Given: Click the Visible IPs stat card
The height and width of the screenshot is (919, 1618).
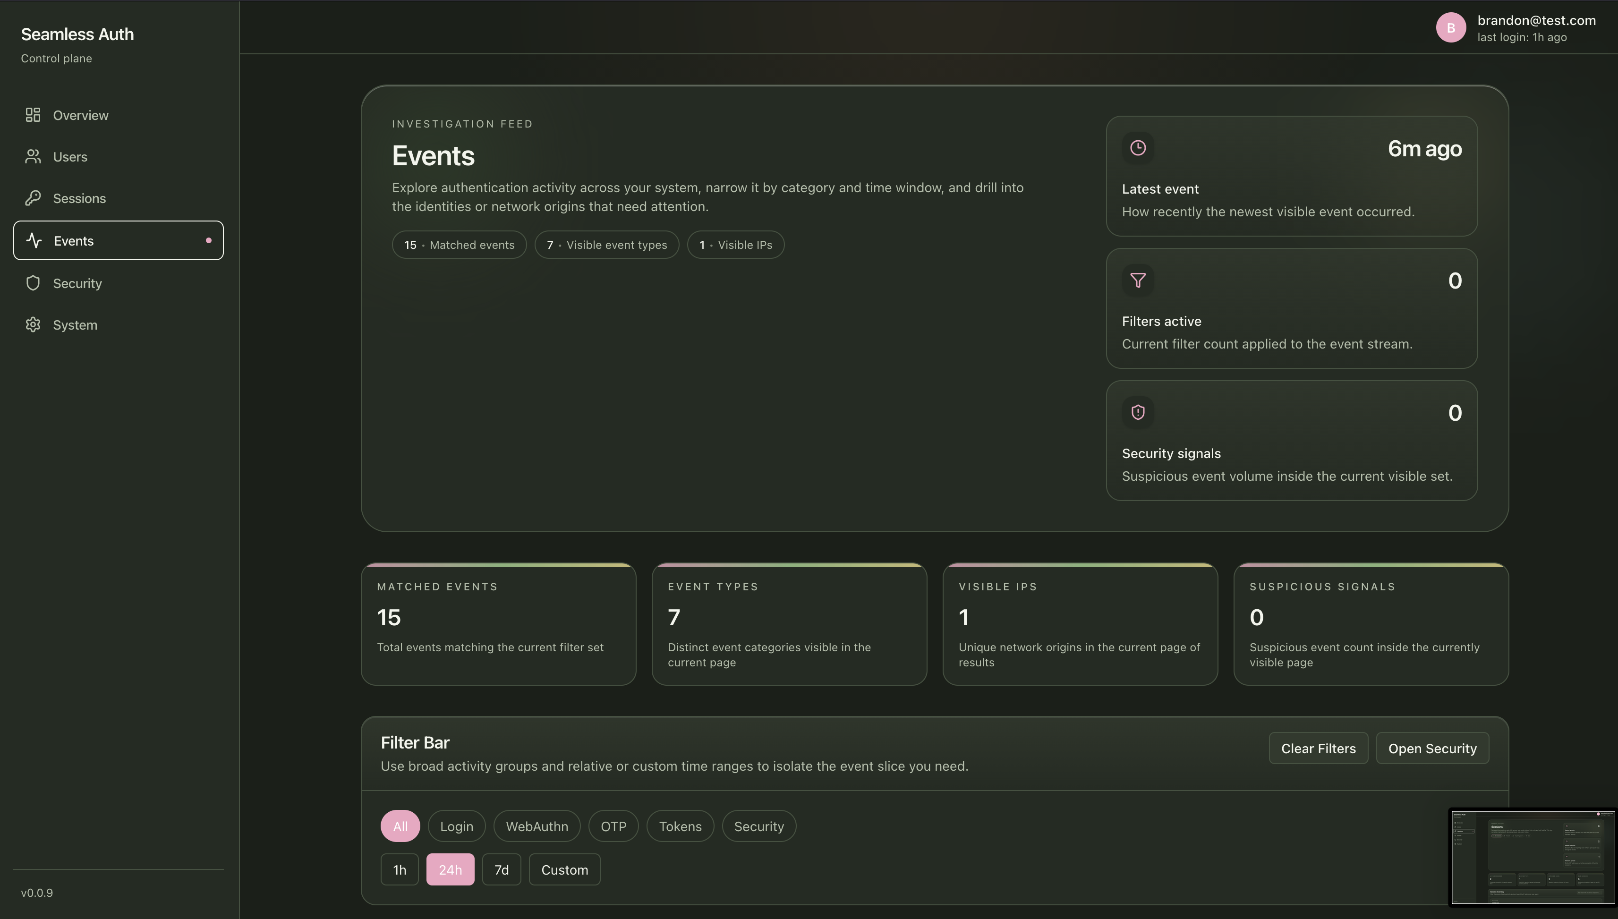Looking at the screenshot, I should (x=1081, y=624).
